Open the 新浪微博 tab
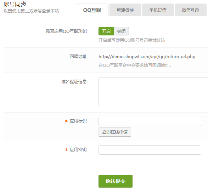The width and height of the screenshot is (208, 189). point(125,10)
